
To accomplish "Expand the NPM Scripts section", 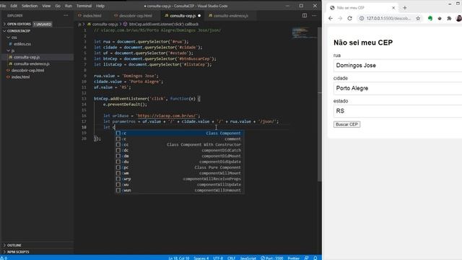I will [x=18, y=252].
